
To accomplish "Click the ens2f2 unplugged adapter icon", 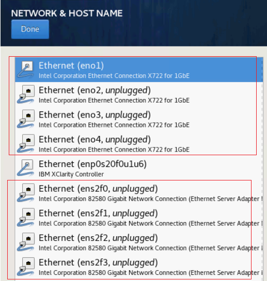I will (26, 242).
